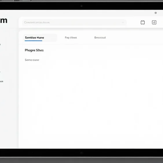Click the blank header area left of the clipboard icon
Image resolution: width=163 pixels, height=163 pixels.
(x=133, y=23)
